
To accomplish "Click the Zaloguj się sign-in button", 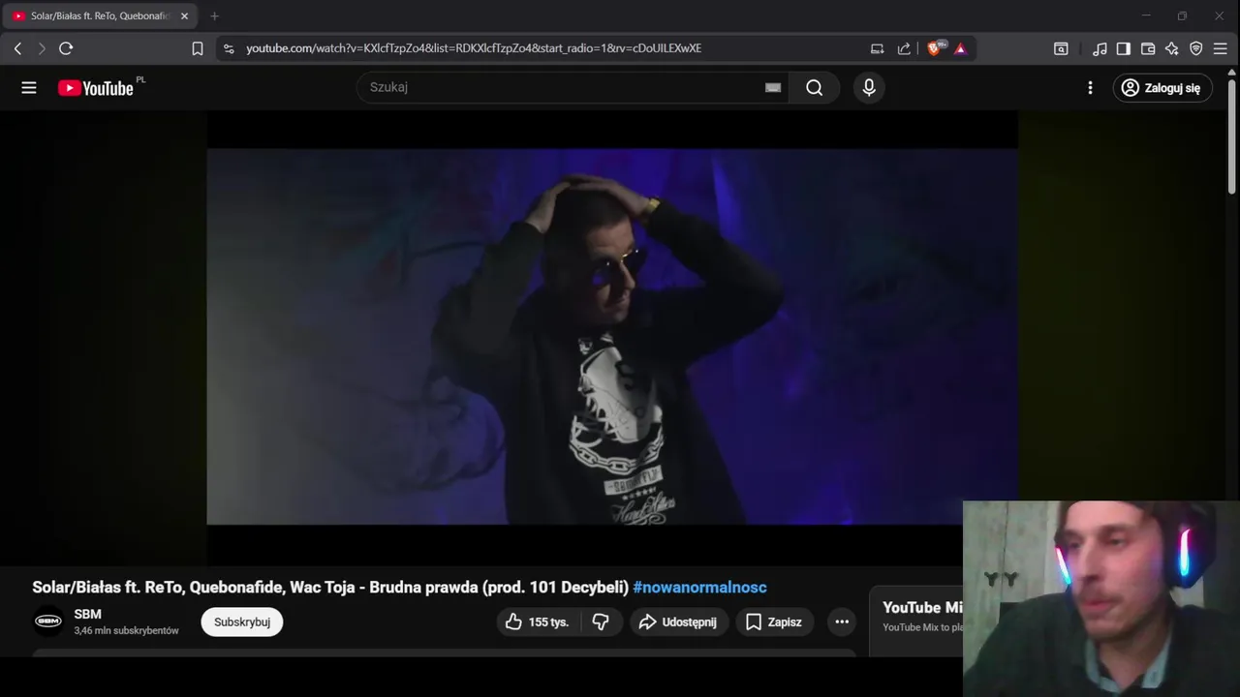I will point(1162,88).
